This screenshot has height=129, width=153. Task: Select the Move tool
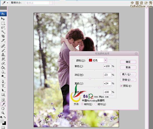pyautogui.click(x=3, y=19)
